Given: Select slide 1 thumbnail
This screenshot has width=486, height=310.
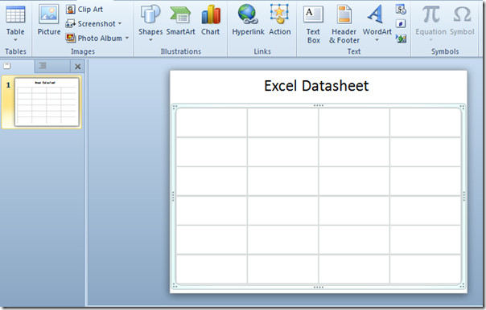Looking at the screenshot, I should (x=47, y=102).
